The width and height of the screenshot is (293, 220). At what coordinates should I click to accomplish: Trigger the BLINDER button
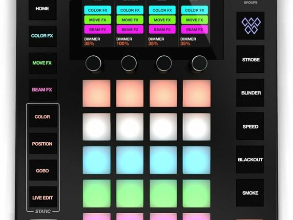pos(251,93)
